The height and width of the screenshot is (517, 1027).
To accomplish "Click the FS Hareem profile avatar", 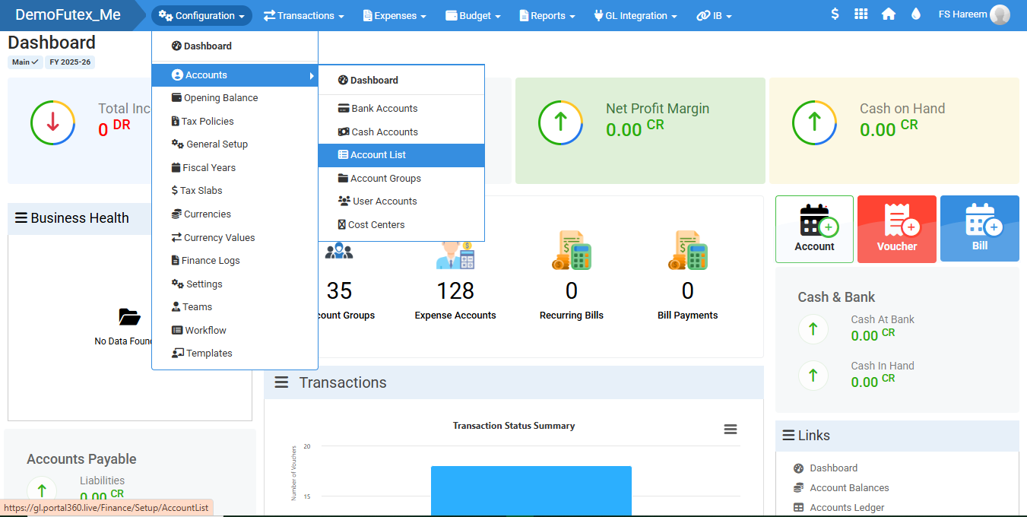I will [x=1000, y=14].
